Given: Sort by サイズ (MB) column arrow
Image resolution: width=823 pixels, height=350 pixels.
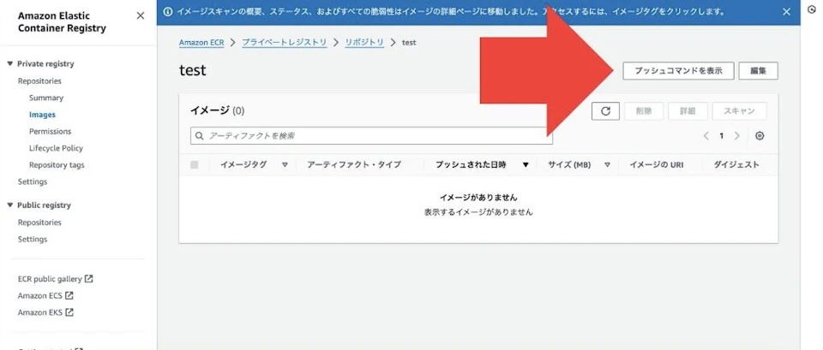Looking at the screenshot, I should pos(607,164).
